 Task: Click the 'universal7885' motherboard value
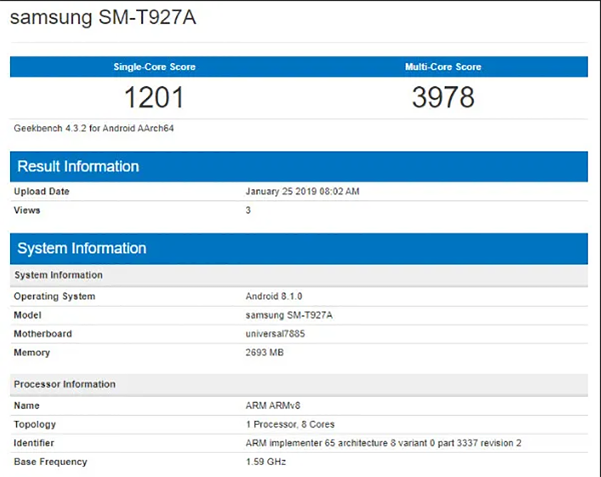[x=275, y=334]
